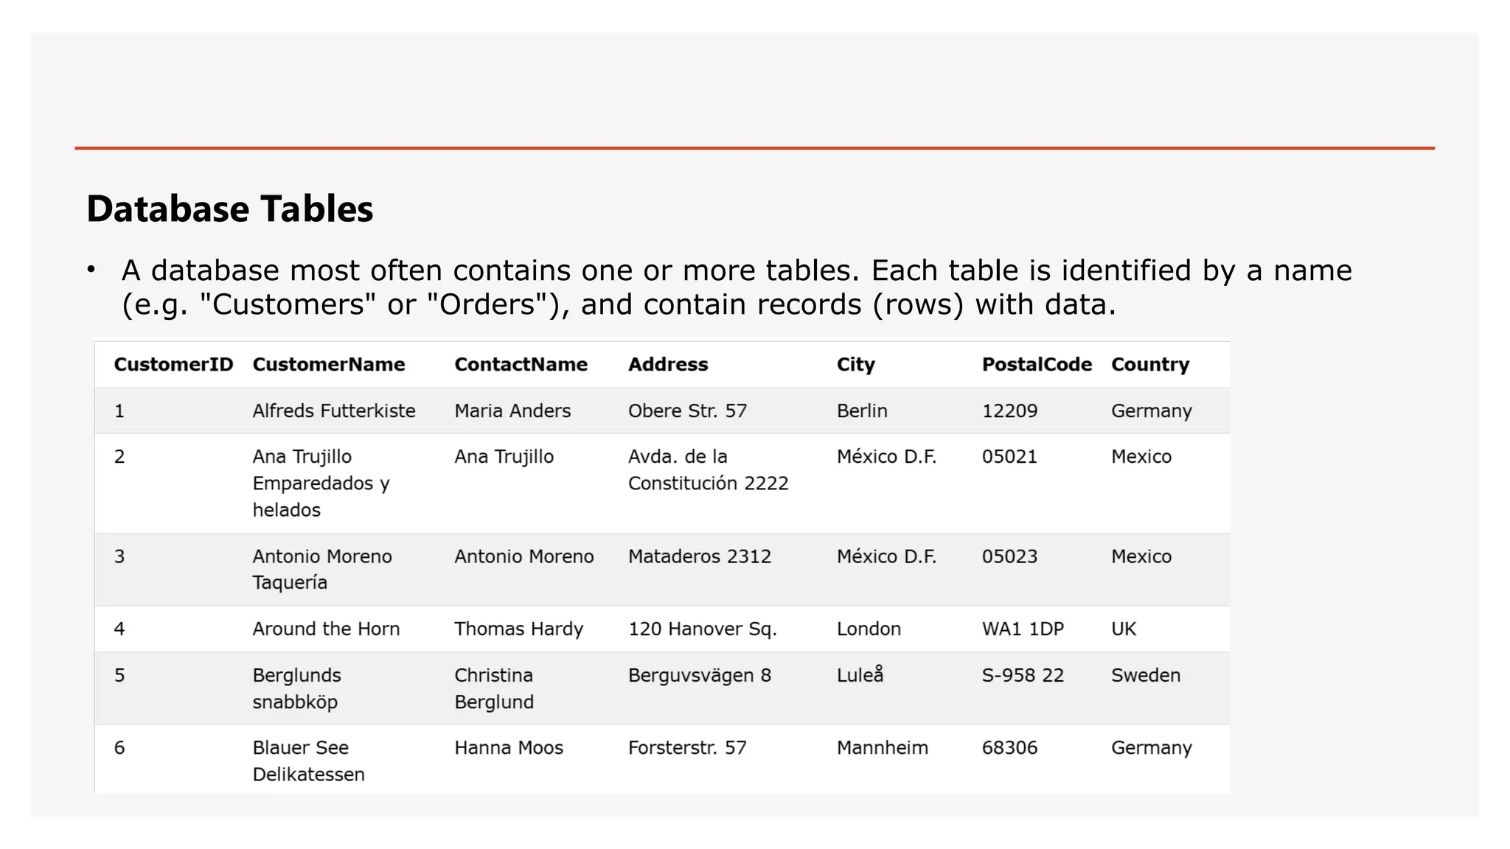Click the 'Thomas Hardy' contact cell
Image resolution: width=1510 pixels, height=849 pixels.
coord(518,629)
